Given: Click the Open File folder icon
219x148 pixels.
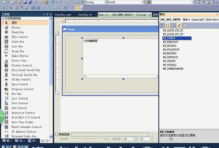Looking at the screenshot, I should (20, 2).
